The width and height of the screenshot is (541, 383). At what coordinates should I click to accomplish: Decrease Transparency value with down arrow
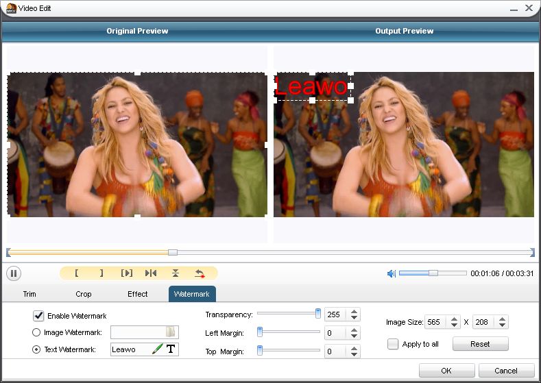(x=354, y=317)
